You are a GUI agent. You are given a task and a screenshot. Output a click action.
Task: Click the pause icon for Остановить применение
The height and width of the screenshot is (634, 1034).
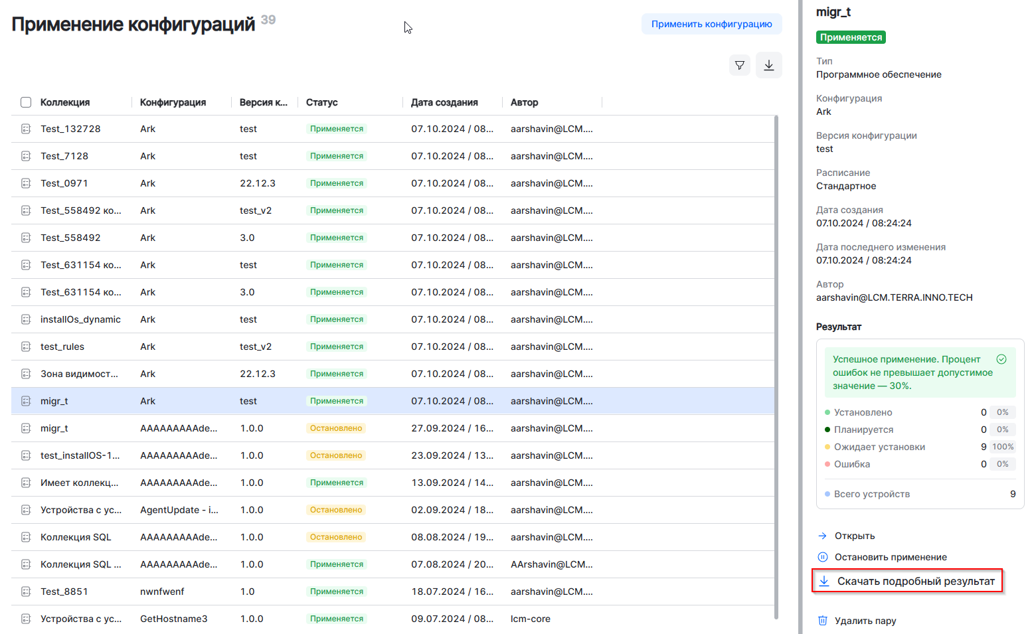(822, 557)
